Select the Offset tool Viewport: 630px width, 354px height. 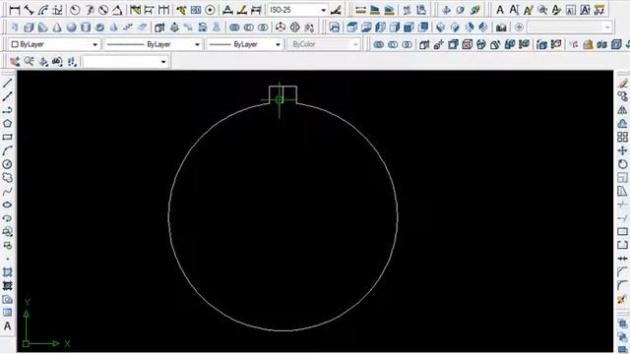pos(622,124)
